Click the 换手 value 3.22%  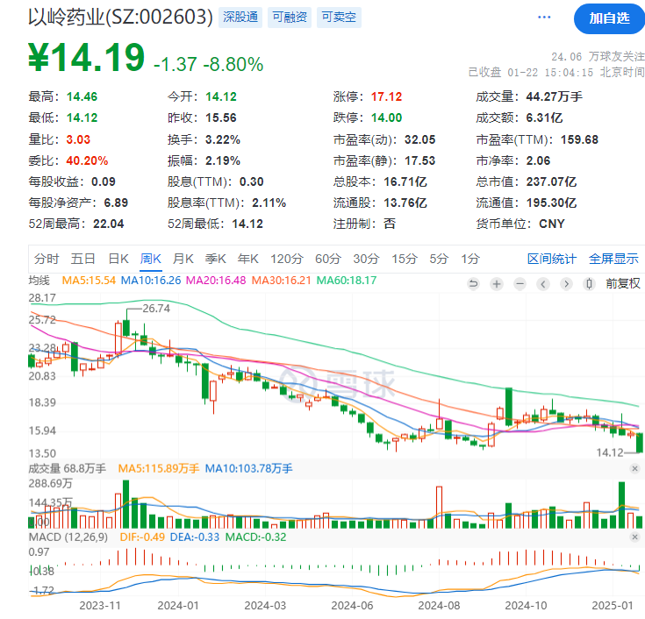pyautogui.click(x=223, y=139)
